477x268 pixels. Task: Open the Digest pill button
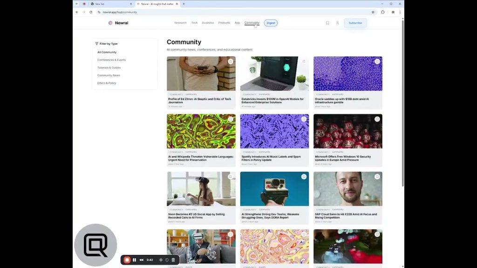pos(271,23)
